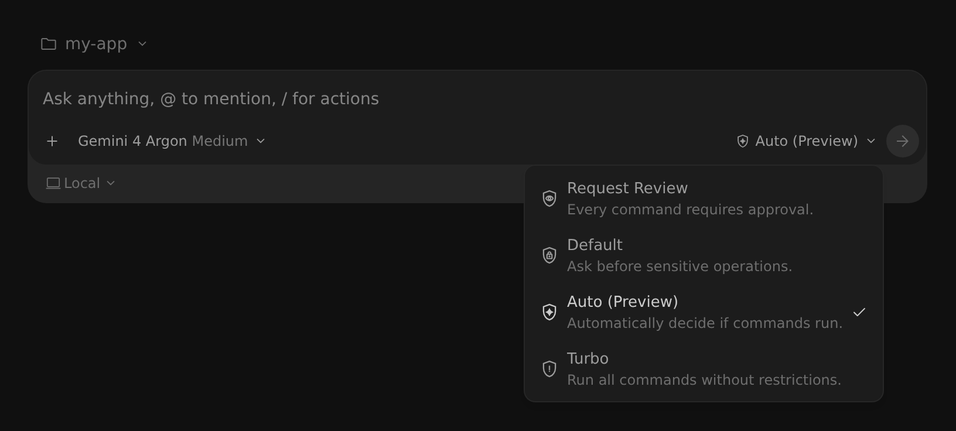Choose the Request Review mode

tap(704, 199)
